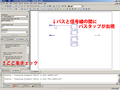
Task: Click the Save All icon
Action: pyautogui.click(x=10, y=6)
